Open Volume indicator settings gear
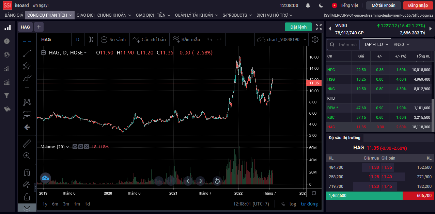The width and height of the screenshot is (435, 214). point(81,147)
